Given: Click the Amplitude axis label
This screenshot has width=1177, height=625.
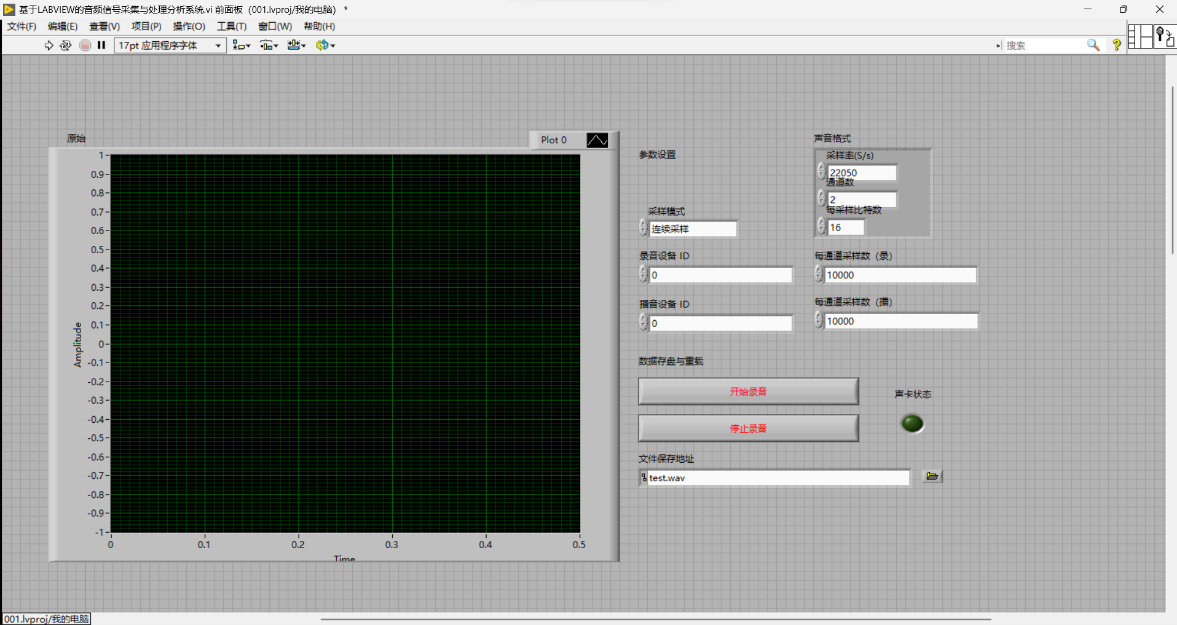Looking at the screenshot, I should [x=77, y=345].
